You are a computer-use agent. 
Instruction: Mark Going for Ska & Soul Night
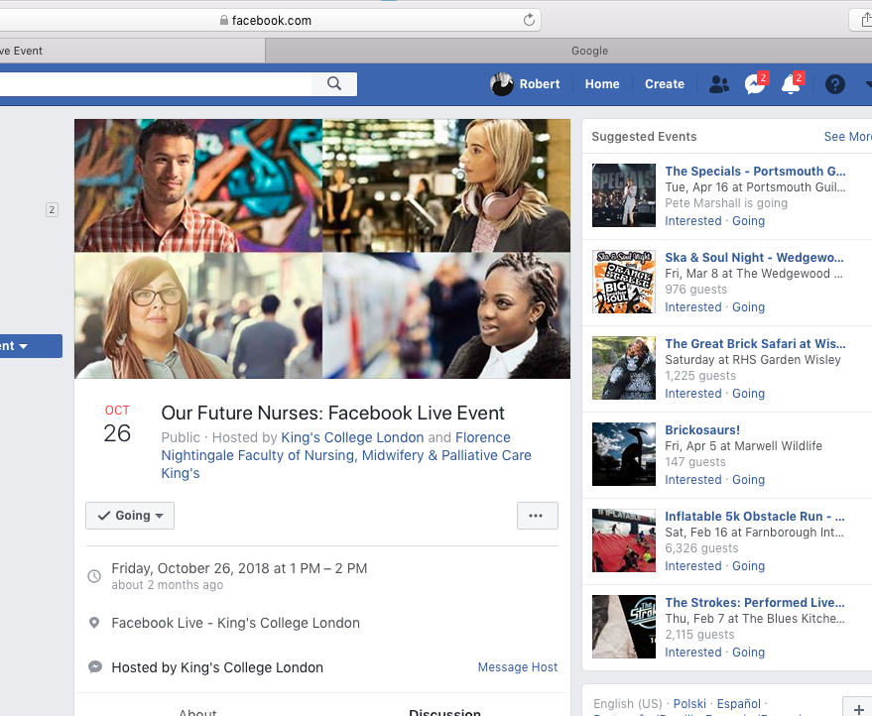pyautogui.click(x=748, y=306)
